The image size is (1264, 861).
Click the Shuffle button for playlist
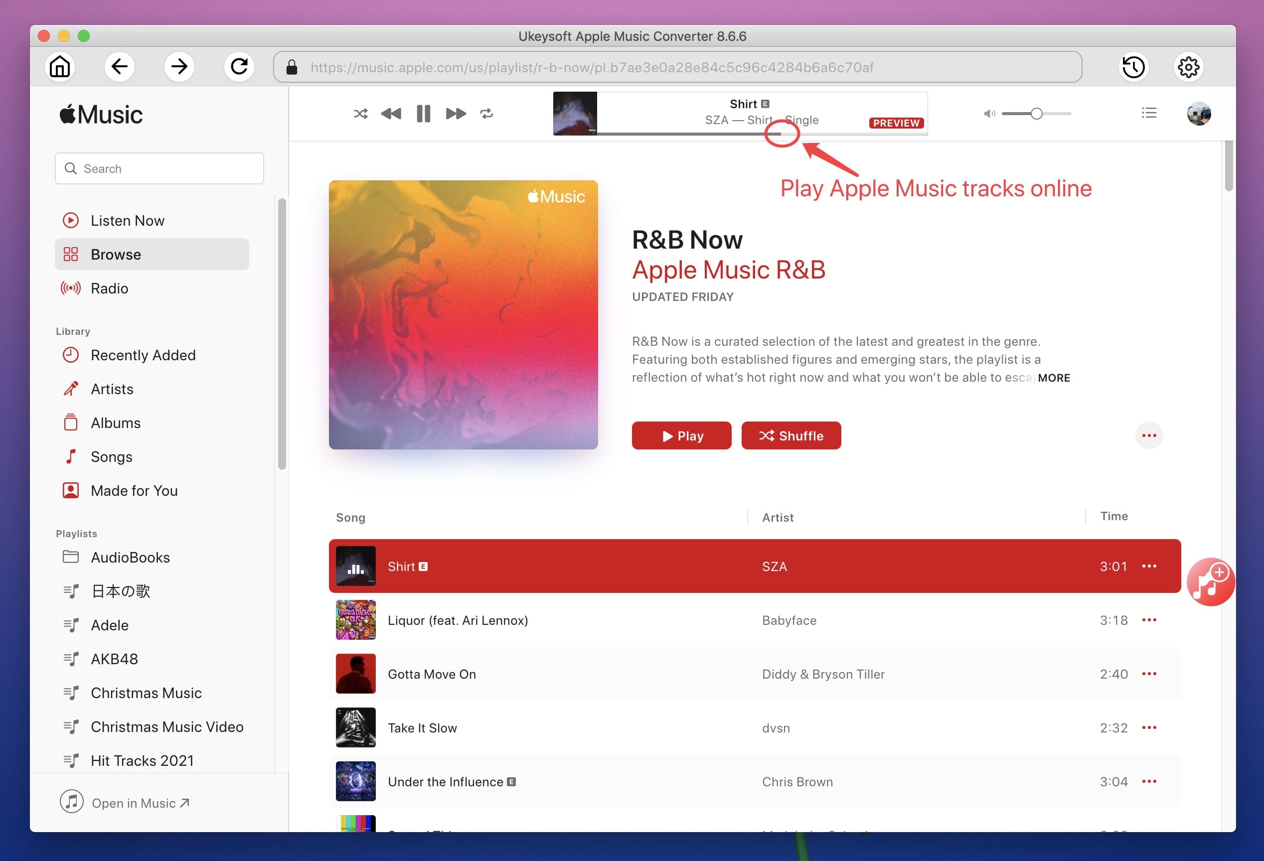[791, 436]
